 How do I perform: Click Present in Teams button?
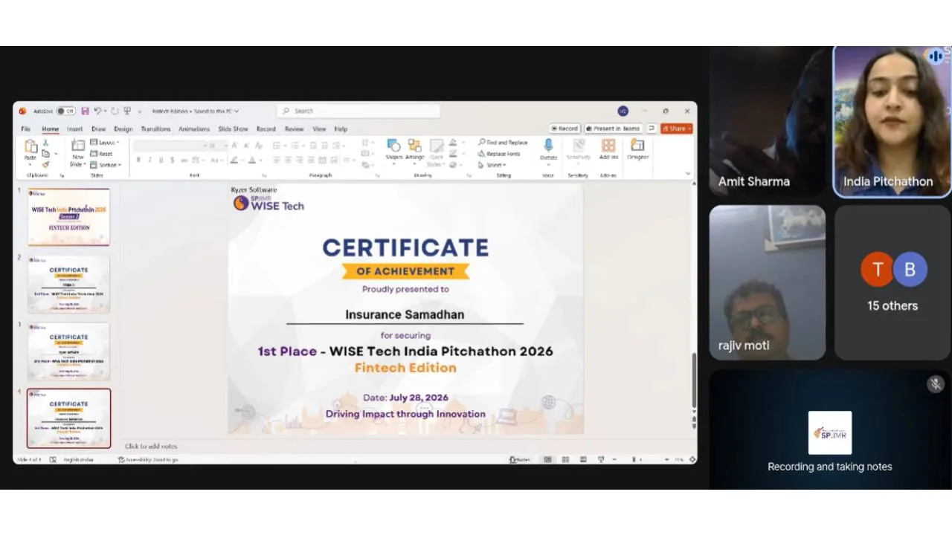pyautogui.click(x=613, y=129)
